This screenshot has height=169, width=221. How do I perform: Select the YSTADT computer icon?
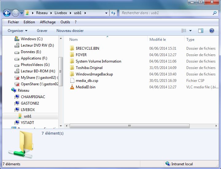17,122
